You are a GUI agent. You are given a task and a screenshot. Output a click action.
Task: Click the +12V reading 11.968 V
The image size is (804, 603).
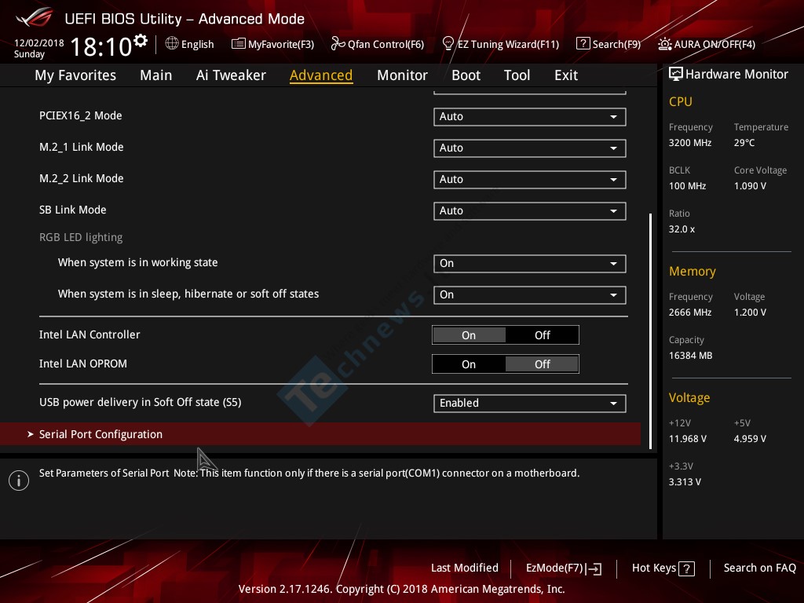(688, 439)
